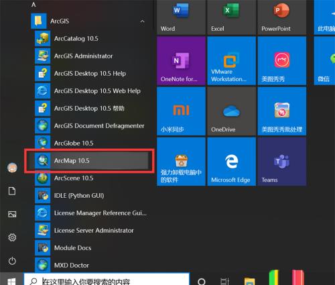Open Documents from Start sidebar

[x=12, y=191]
